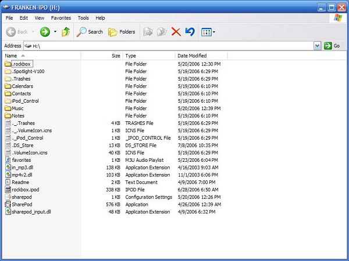The height and width of the screenshot is (261, 349).
Task: Sort by the Size column header
Action: click(x=102, y=56)
